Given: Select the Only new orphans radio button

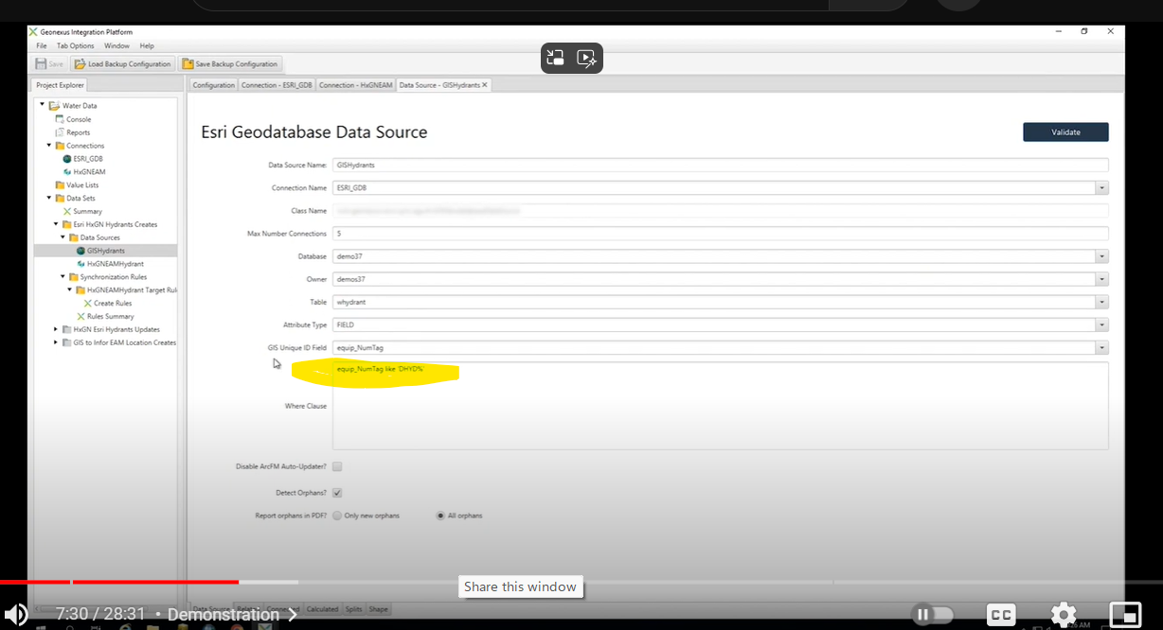Looking at the screenshot, I should (337, 515).
